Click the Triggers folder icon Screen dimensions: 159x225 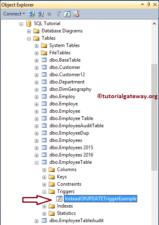coord(51,191)
